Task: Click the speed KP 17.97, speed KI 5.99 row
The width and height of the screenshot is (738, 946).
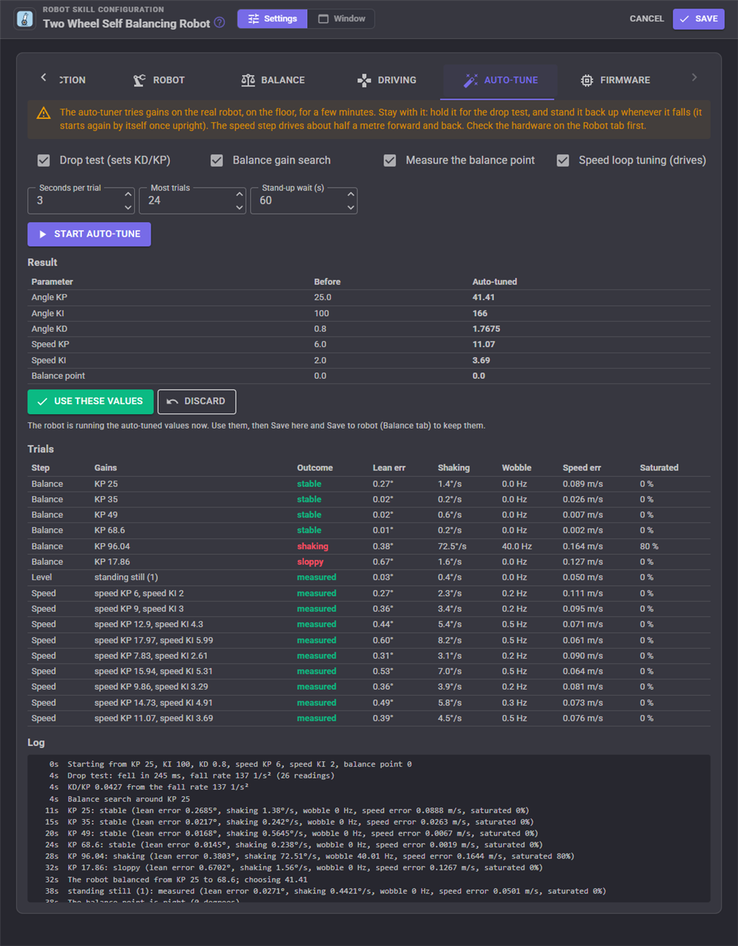Action: (x=369, y=640)
